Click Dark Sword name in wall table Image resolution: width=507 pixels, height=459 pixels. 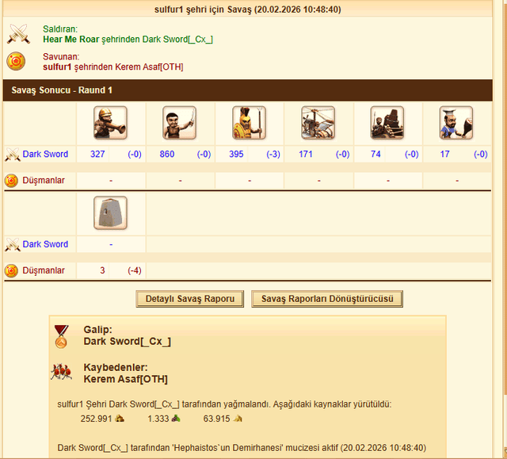pos(45,244)
